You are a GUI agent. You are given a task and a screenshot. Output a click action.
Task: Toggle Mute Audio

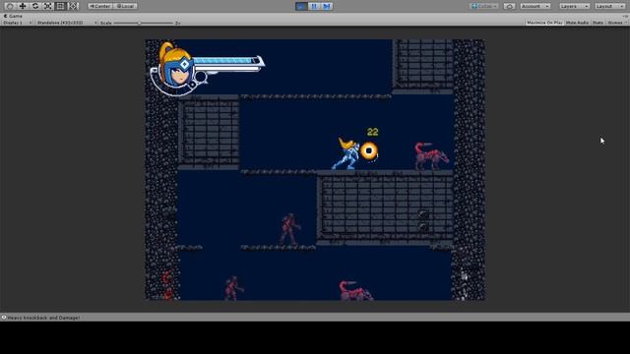577,23
